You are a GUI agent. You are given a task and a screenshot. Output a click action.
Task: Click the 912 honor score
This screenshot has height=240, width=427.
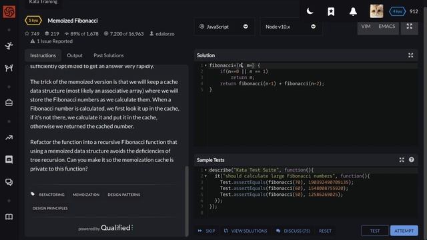pyautogui.click(x=414, y=11)
